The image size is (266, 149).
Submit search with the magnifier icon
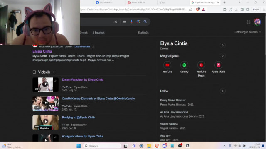click(145, 22)
